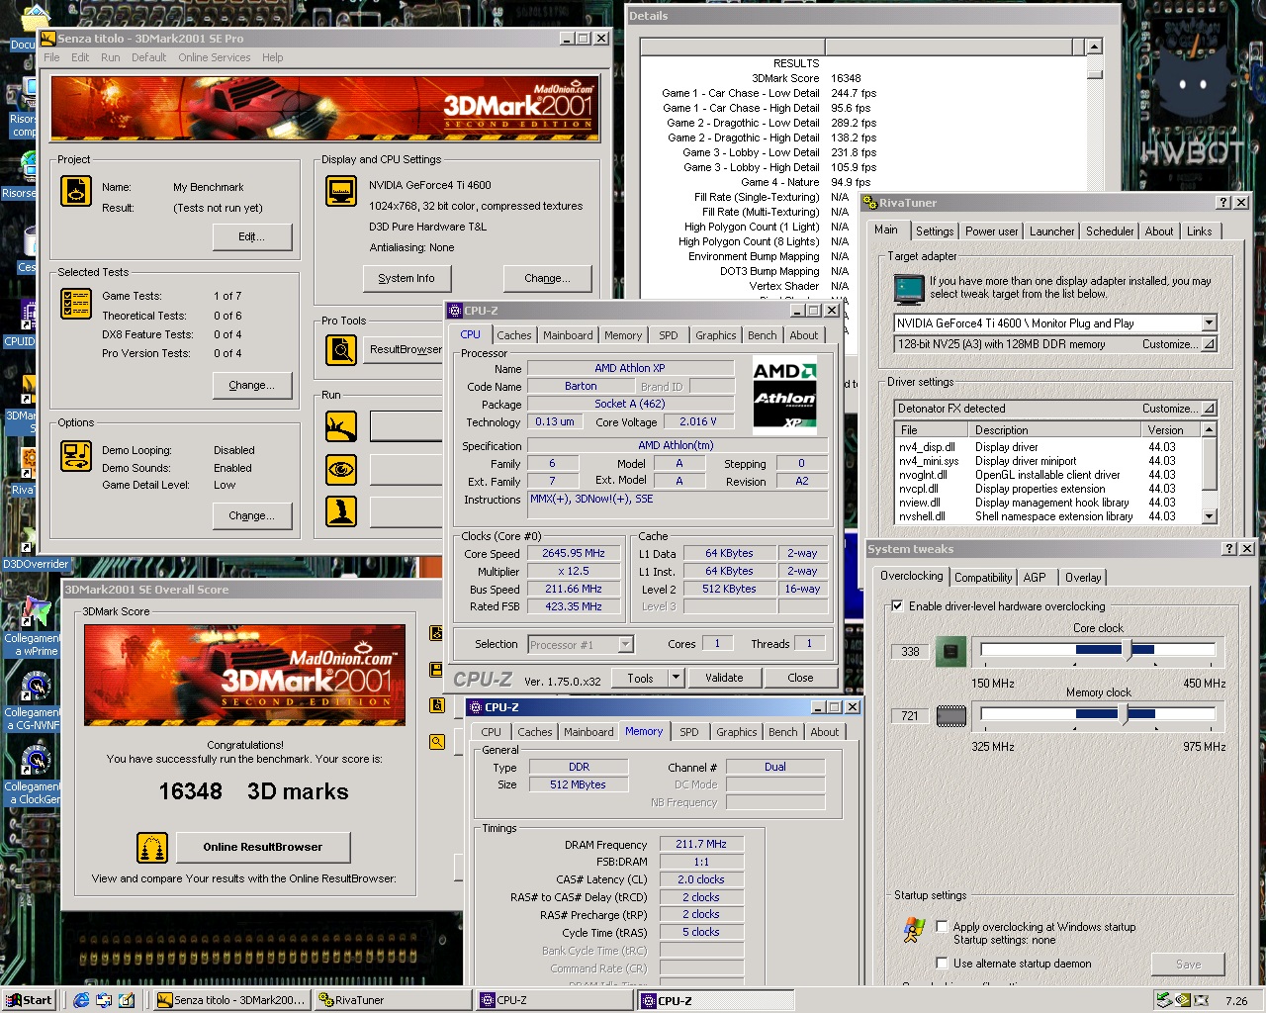Click the Selected Tests checklist icon

76,304
